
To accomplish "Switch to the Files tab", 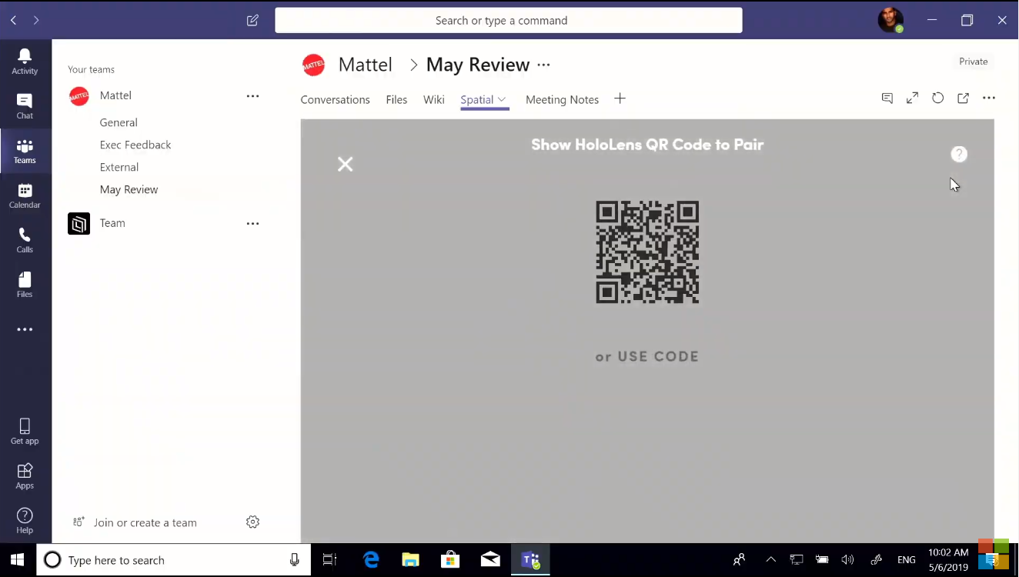I will pyautogui.click(x=396, y=99).
